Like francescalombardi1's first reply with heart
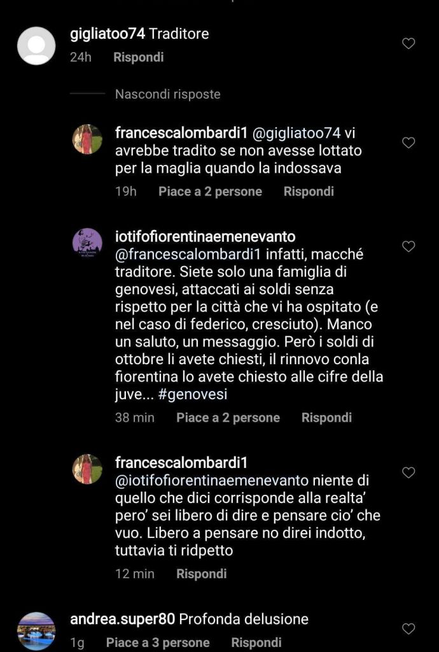 pyautogui.click(x=408, y=143)
